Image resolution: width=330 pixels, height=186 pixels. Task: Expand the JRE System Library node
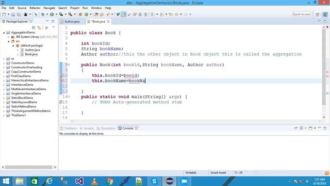(9, 37)
